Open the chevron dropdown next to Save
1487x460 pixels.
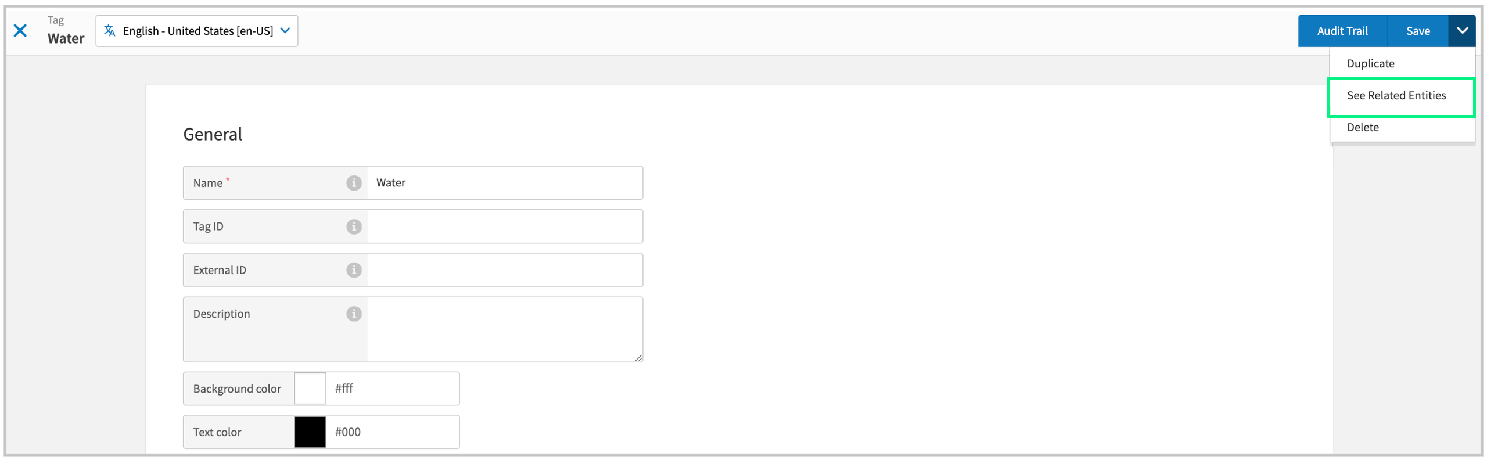pos(1462,31)
